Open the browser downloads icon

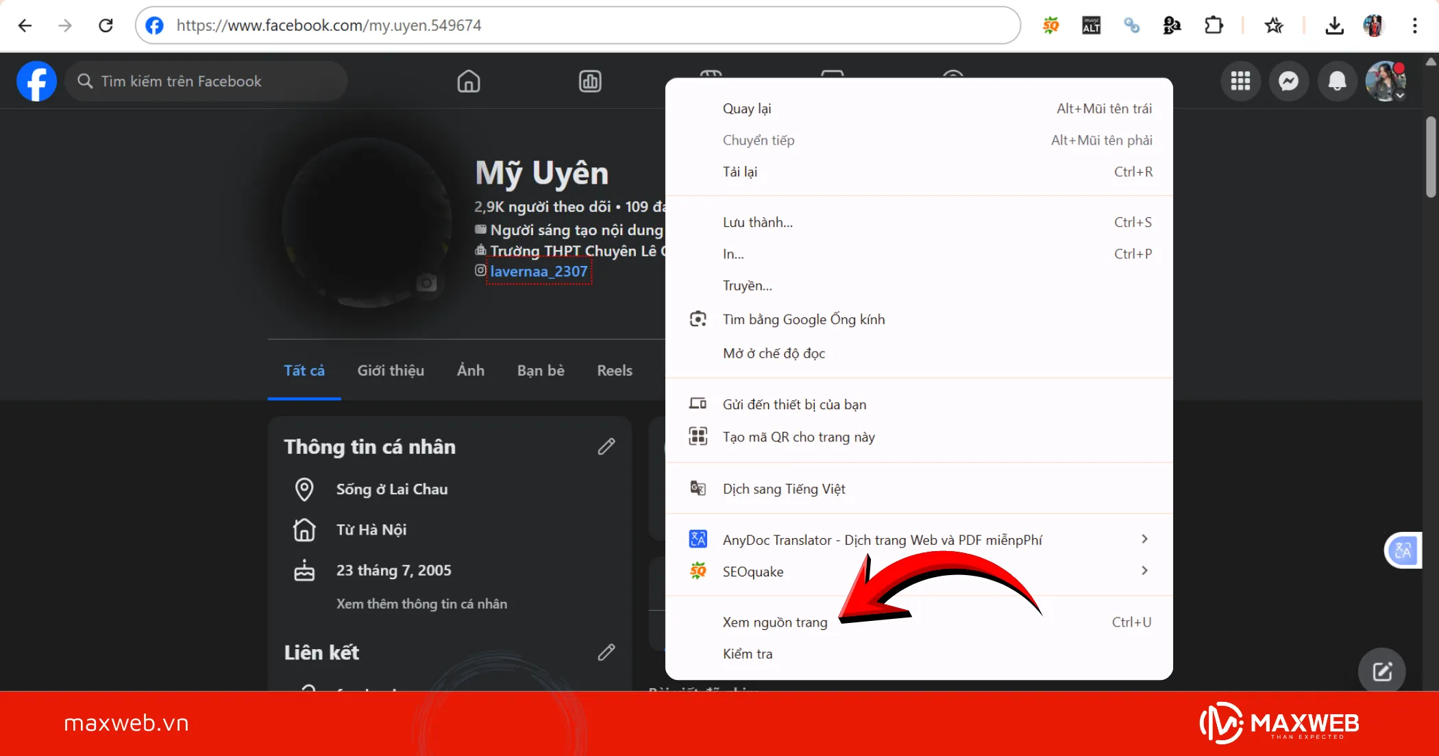pyautogui.click(x=1333, y=26)
